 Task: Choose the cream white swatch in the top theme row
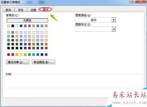(17, 26)
